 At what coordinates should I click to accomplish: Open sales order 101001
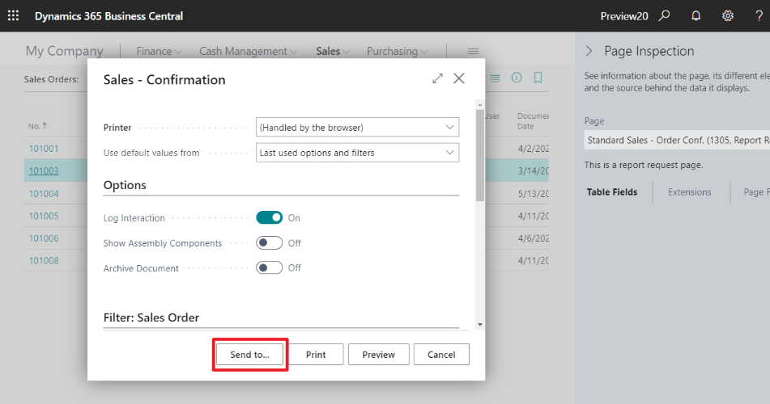click(x=44, y=149)
